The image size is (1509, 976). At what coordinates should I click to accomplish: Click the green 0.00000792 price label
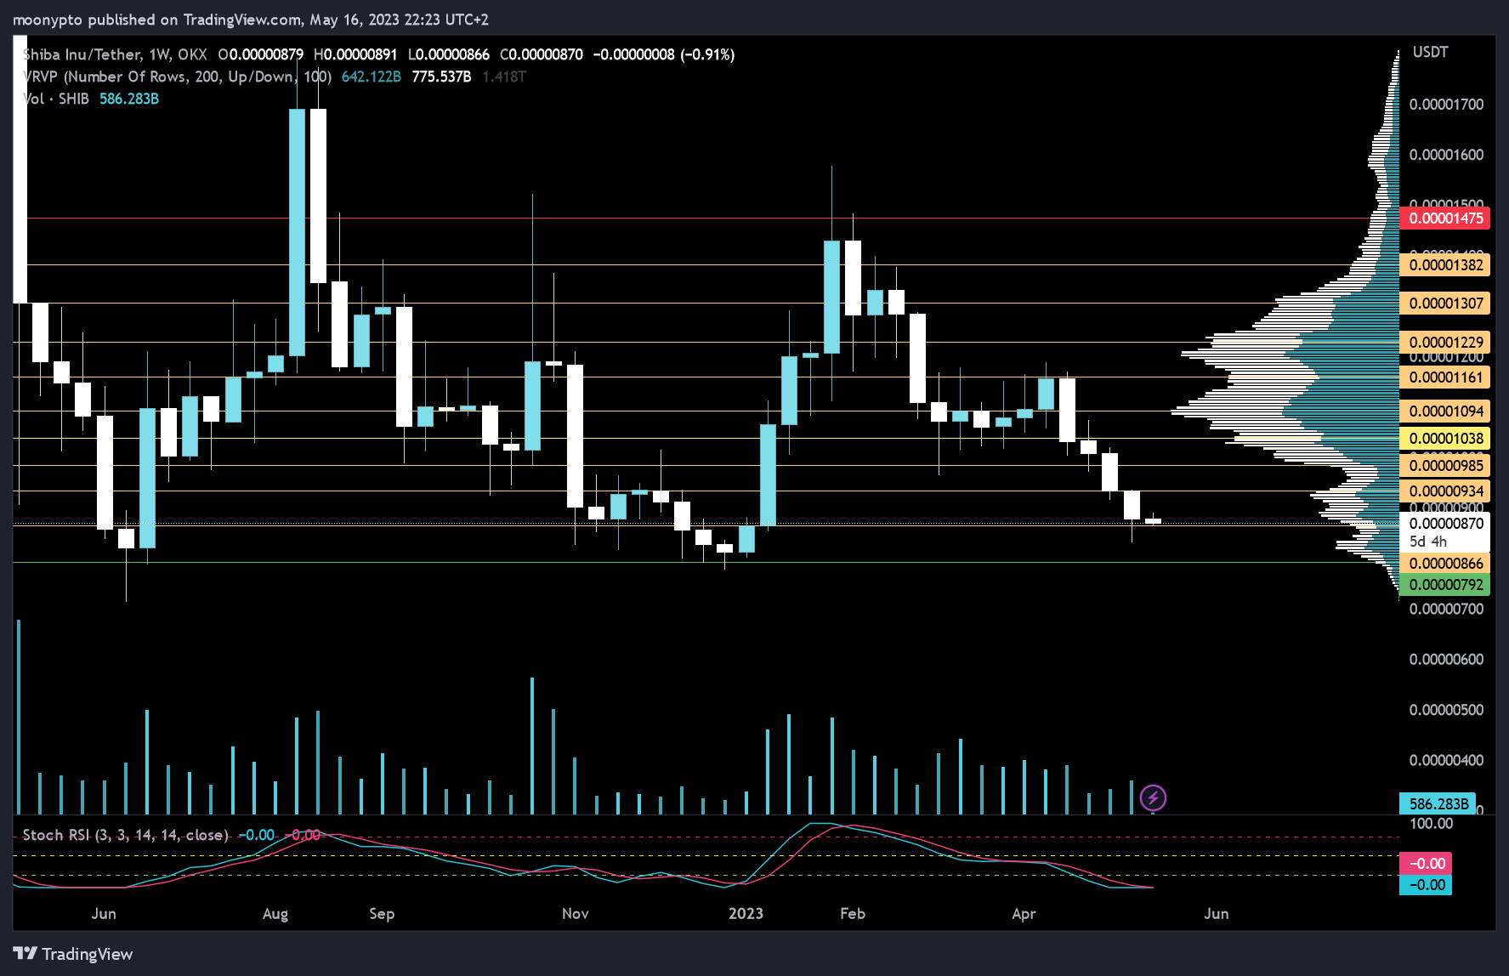(1444, 585)
